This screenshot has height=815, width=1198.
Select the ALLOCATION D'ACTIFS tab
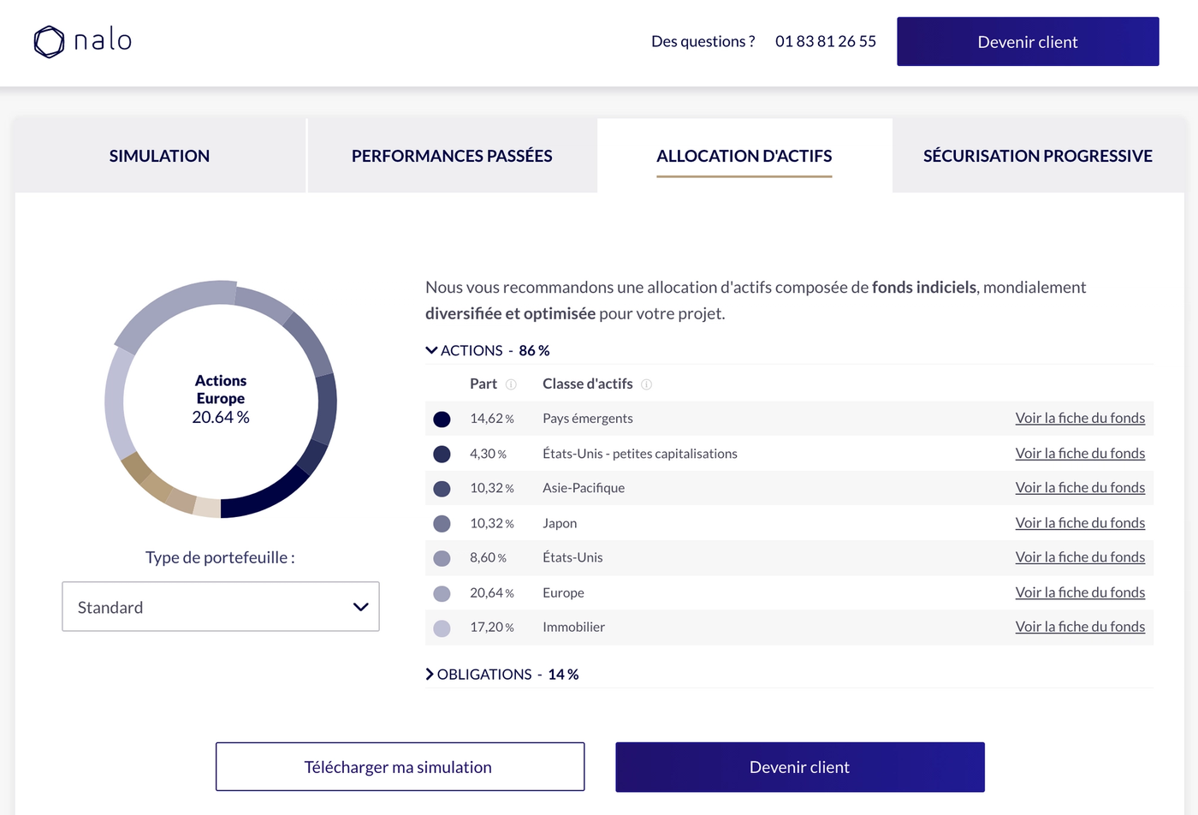click(744, 156)
